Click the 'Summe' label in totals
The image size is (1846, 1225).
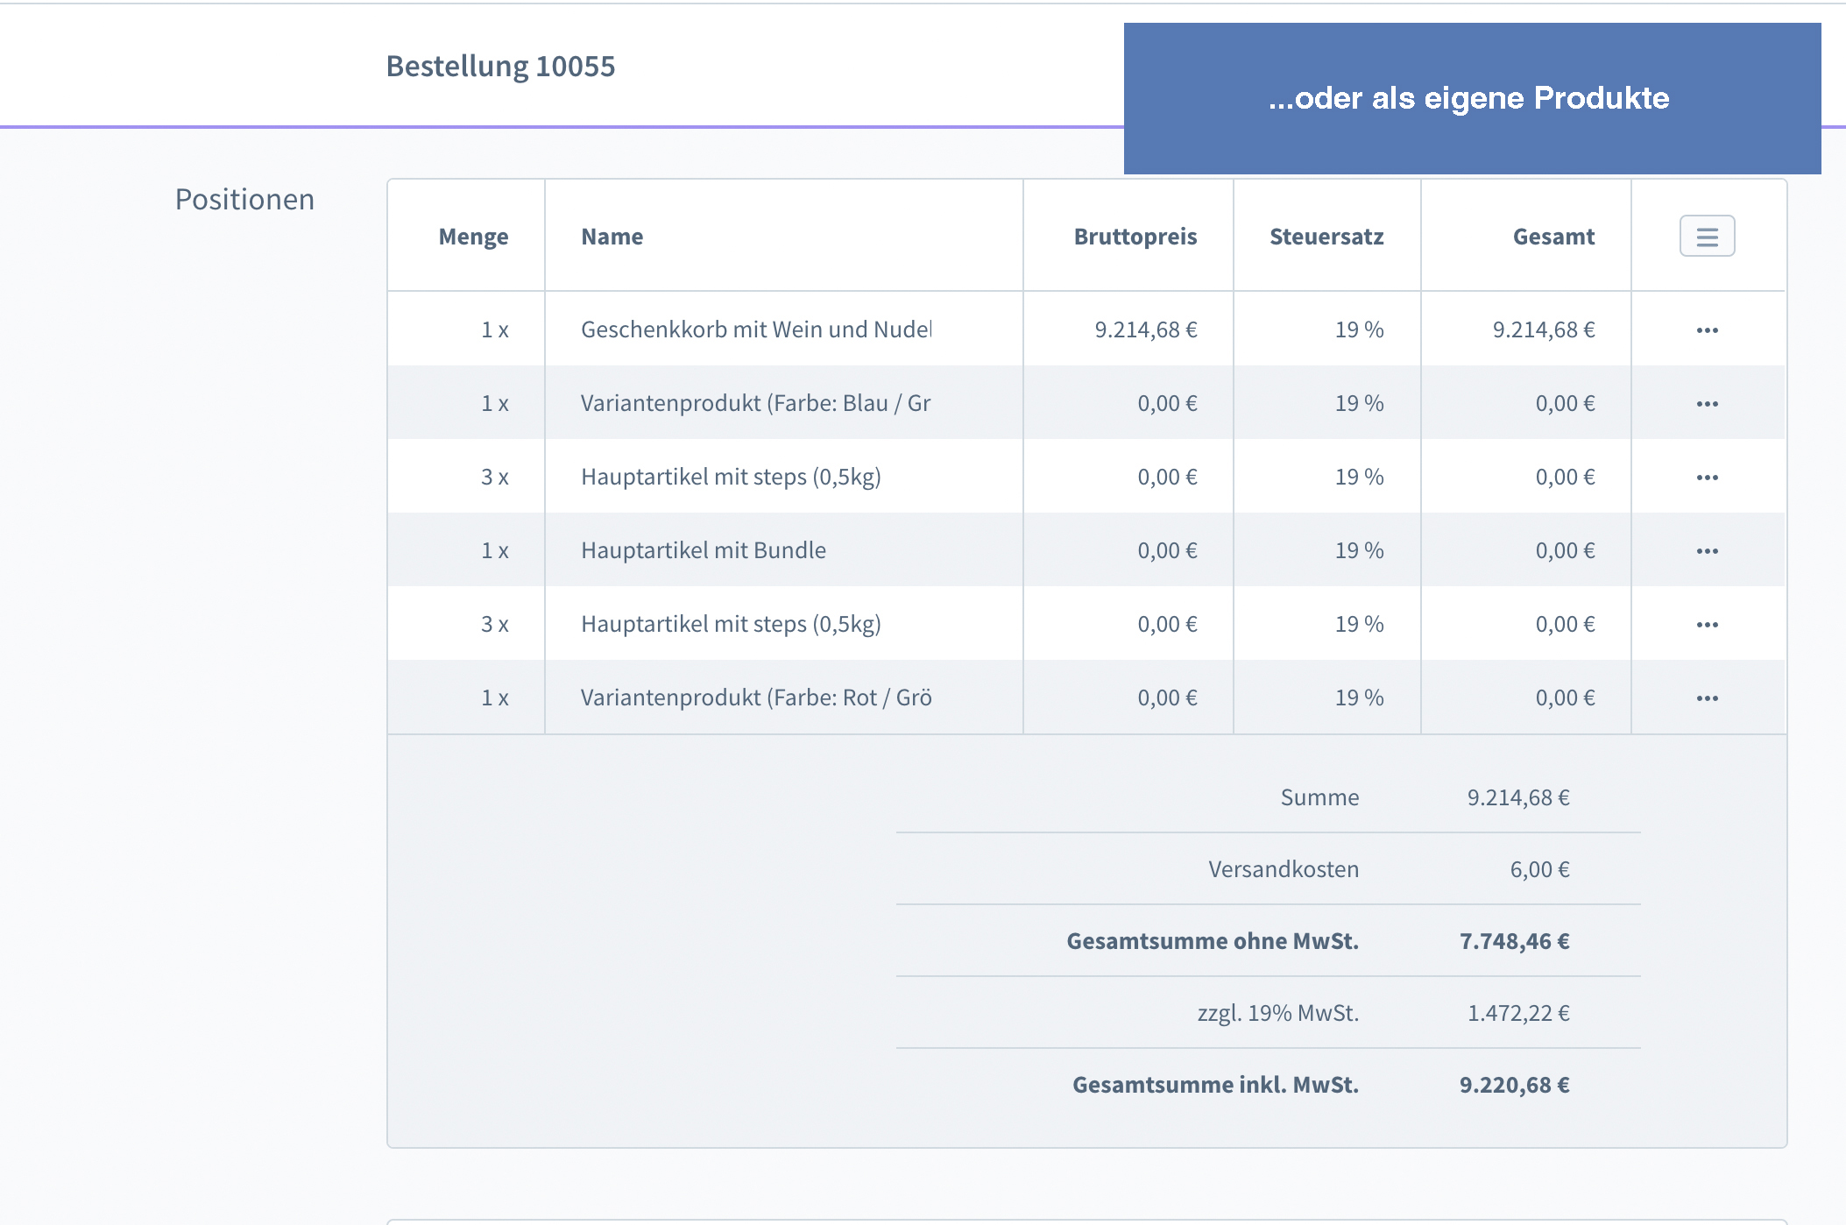1319,797
